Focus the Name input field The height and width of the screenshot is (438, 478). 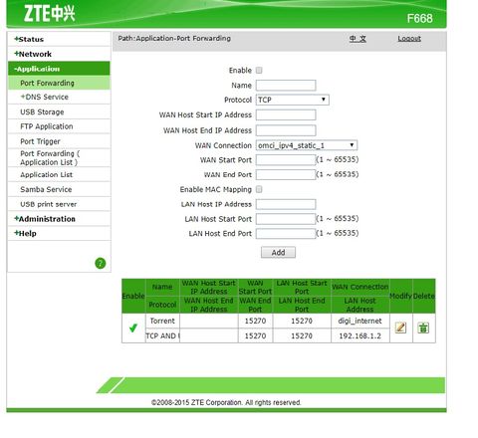coord(286,86)
